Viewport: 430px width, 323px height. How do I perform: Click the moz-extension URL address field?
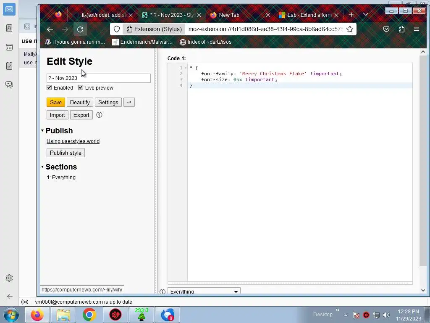click(x=265, y=29)
